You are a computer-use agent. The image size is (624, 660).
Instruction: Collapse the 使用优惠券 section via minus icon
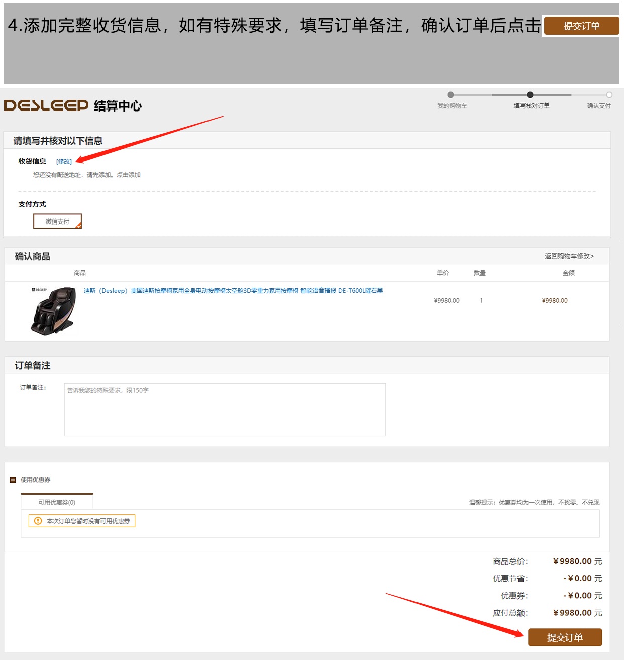pyautogui.click(x=13, y=480)
